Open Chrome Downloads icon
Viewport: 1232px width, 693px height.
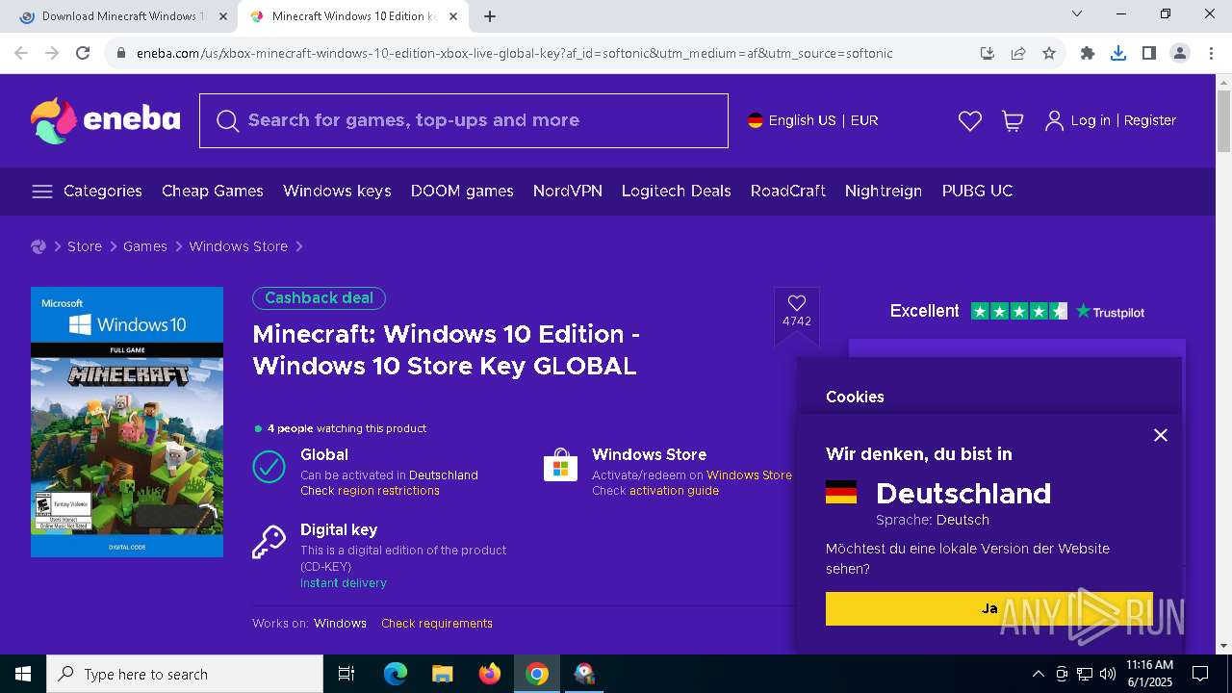(1118, 53)
